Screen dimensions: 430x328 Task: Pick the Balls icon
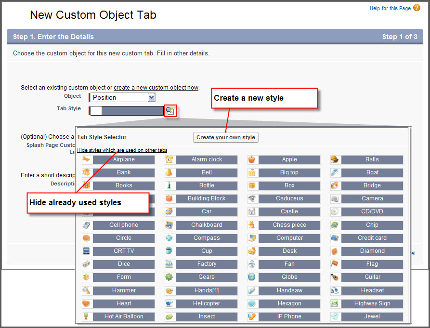pos(335,159)
